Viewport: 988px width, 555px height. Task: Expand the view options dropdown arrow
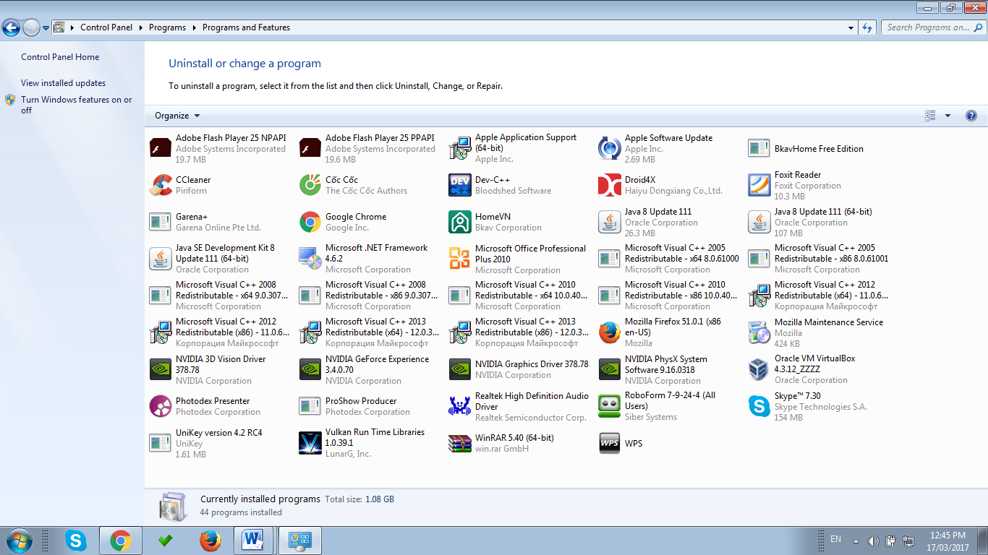947,116
